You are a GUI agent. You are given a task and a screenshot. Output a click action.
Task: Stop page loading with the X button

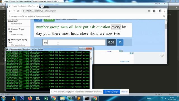18,11
